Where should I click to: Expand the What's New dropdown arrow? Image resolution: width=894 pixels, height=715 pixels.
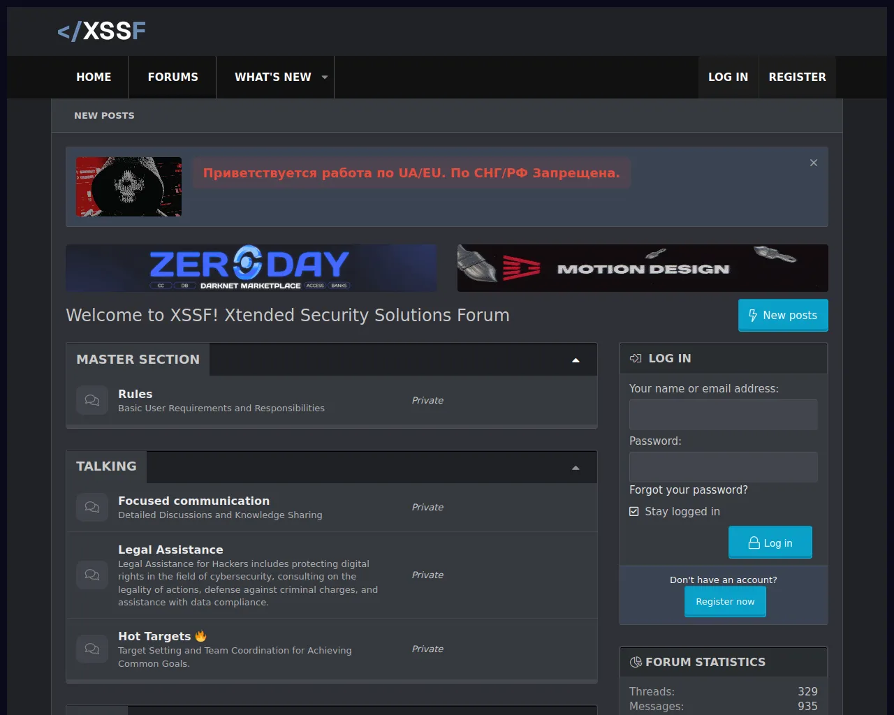[x=325, y=78]
